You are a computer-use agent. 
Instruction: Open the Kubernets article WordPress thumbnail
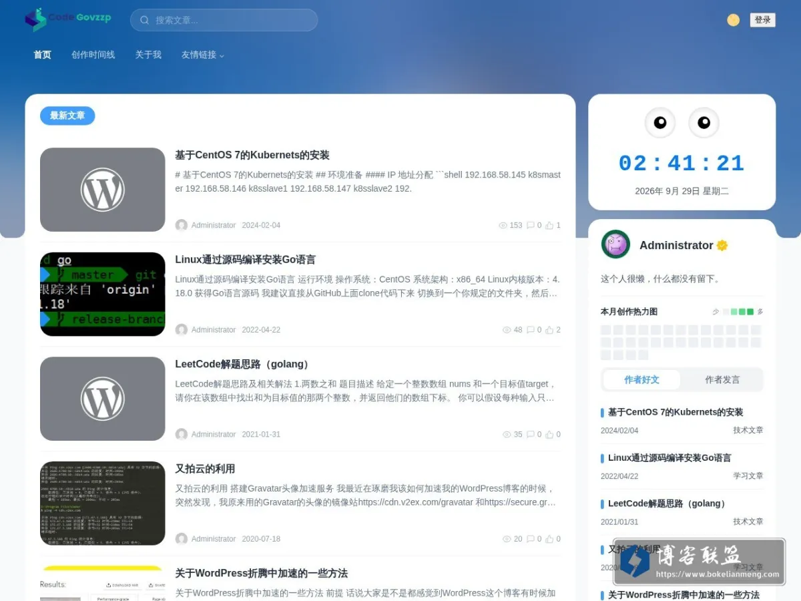[x=102, y=190]
